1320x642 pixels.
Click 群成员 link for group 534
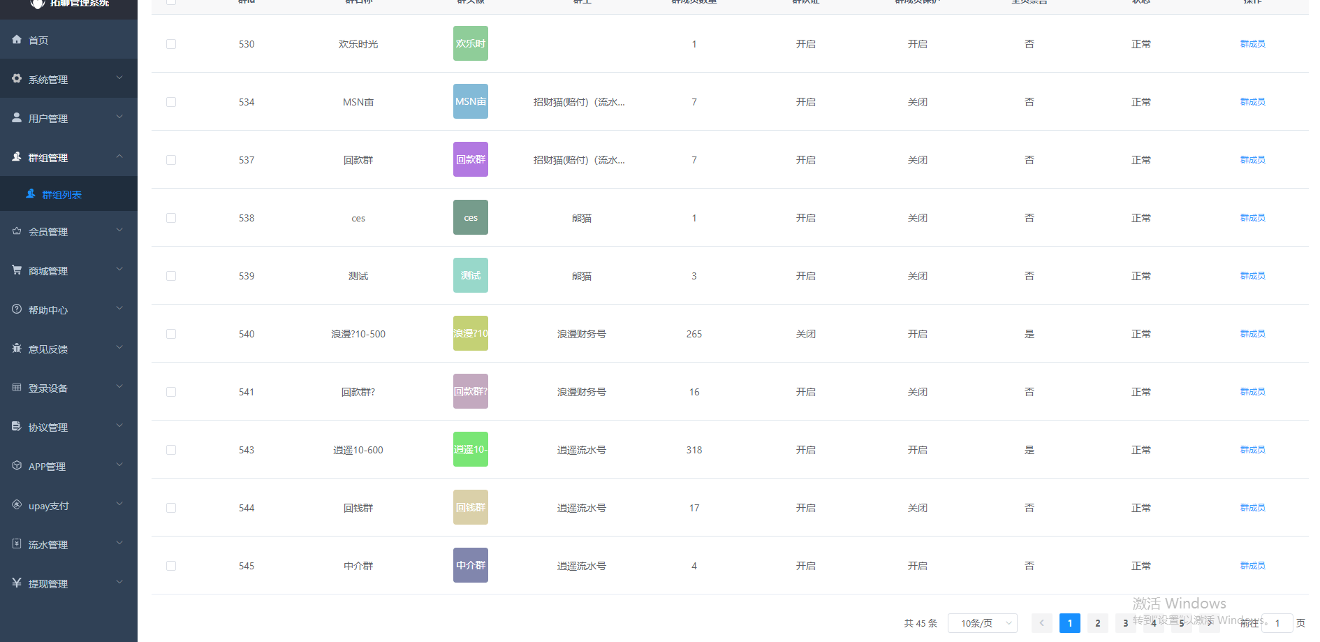[x=1252, y=102]
